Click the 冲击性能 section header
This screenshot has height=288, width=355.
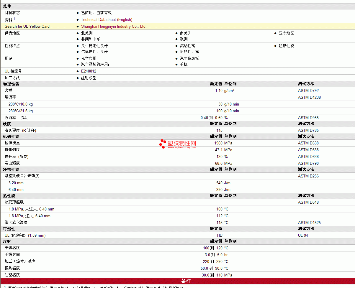(11, 169)
